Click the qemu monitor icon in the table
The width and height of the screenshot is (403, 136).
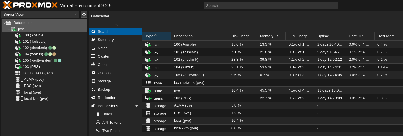point(148,98)
